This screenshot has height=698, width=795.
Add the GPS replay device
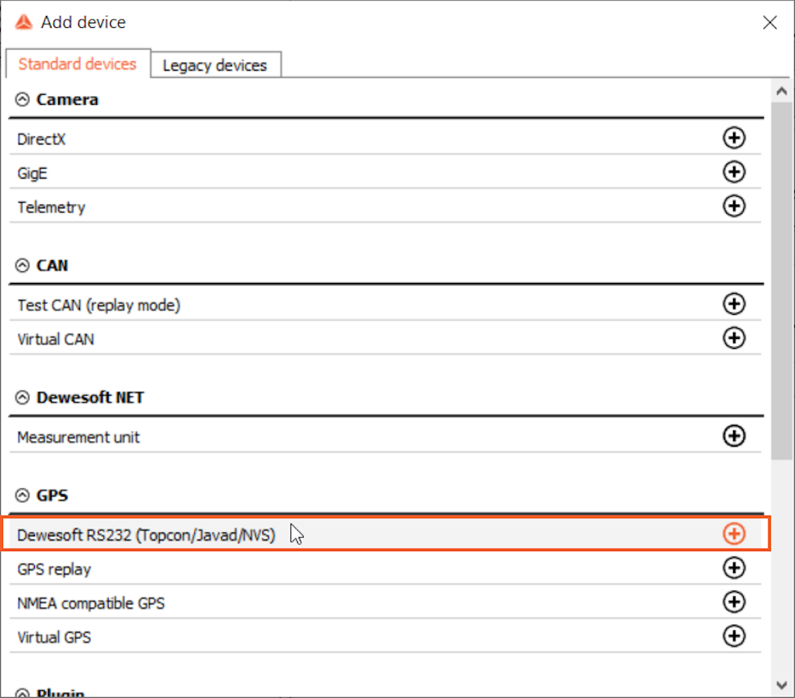pos(734,567)
